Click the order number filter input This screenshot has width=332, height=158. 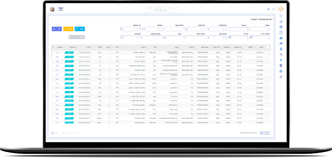(259, 29)
